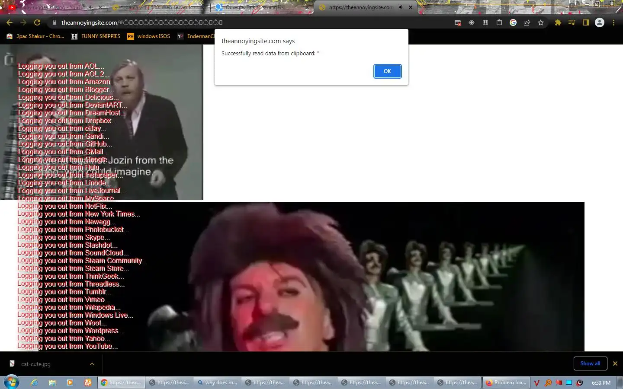The width and height of the screenshot is (623, 389).
Task: Click the pop-up blocked icon in address bar
Action: coord(458,22)
